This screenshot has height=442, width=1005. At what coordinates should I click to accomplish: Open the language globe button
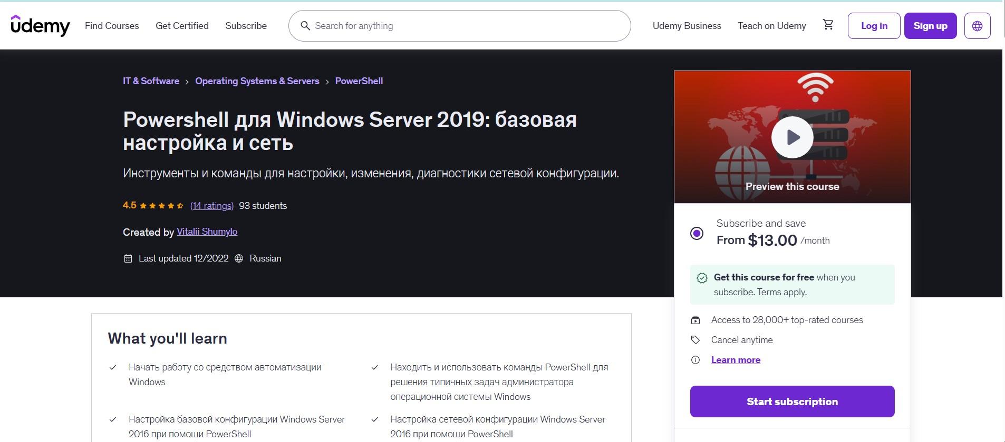pos(977,26)
